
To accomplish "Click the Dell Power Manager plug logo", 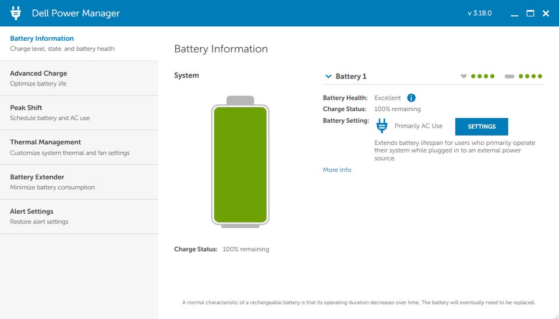I will (16, 13).
